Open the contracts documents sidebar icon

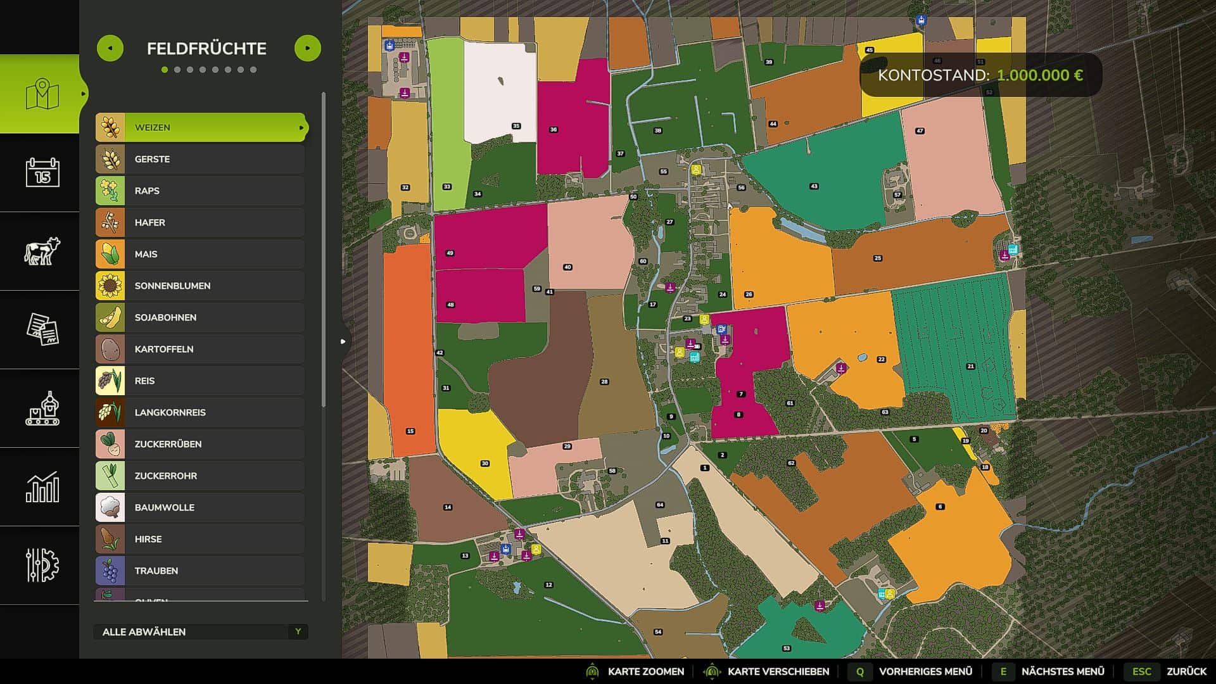pyautogui.click(x=42, y=329)
